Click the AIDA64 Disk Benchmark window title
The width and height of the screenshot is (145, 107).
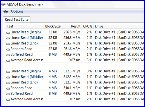pyautogui.click(x=25, y=4)
